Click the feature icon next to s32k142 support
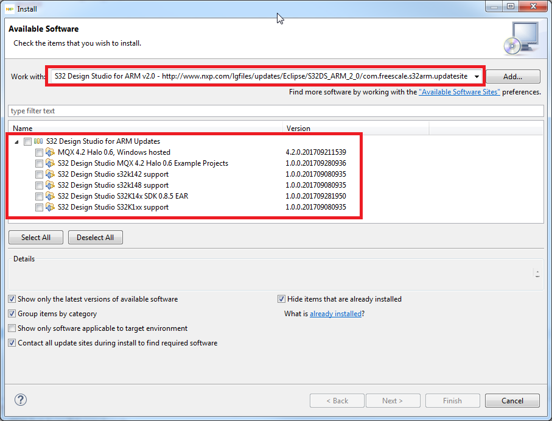This screenshot has width=552, height=421. pos(50,174)
